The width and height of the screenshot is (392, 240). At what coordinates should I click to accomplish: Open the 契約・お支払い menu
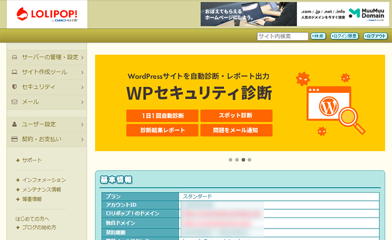click(47, 139)
